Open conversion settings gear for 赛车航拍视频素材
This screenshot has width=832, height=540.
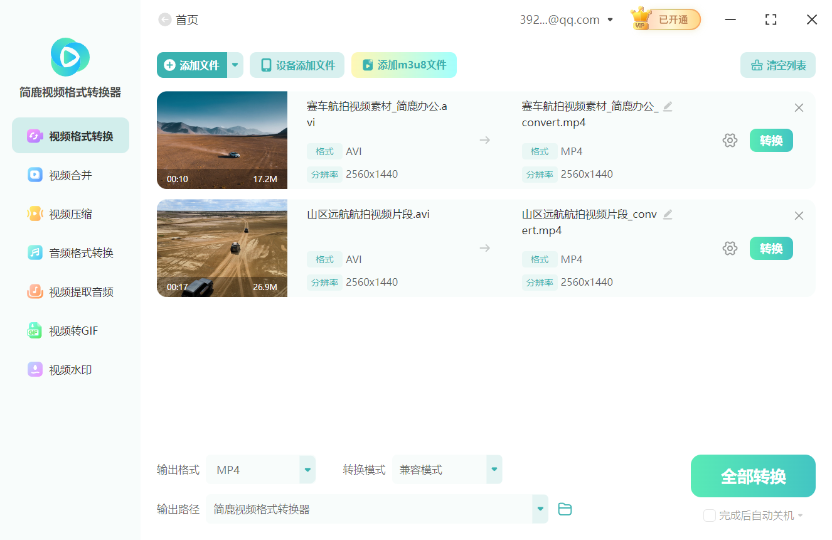pyautogui.click(x=730, y=140)
